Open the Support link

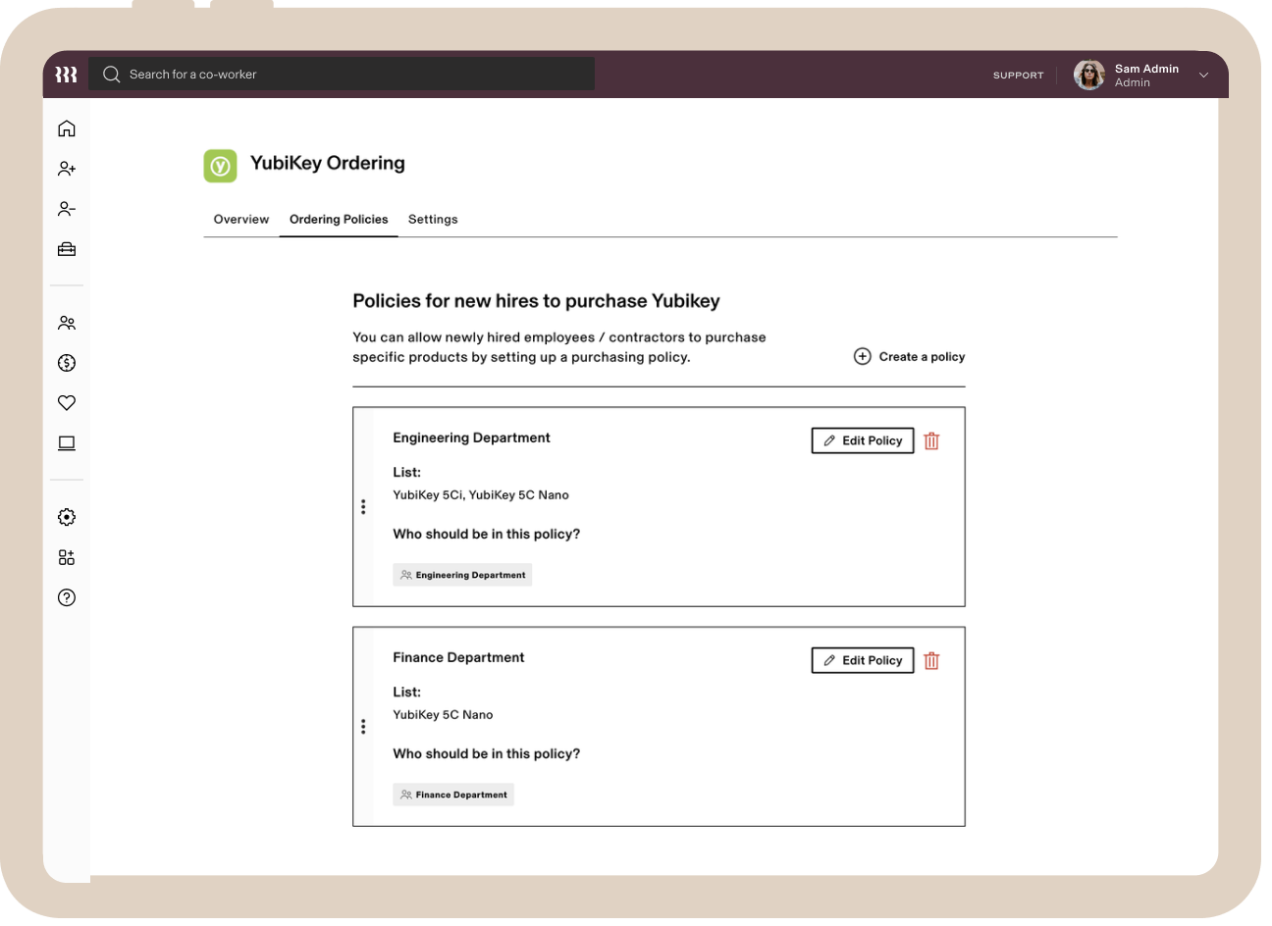[x=1018, y=76]
